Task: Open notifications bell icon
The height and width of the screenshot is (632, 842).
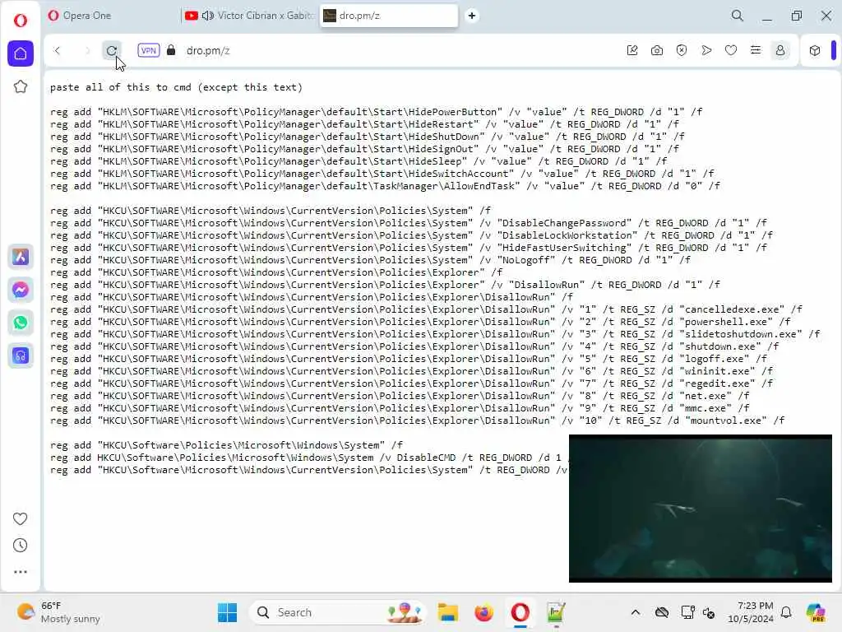Action: pos(786,612)
